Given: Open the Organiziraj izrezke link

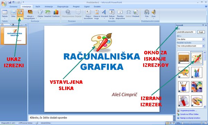Looking at the screenshot, I should pyautogui.click(x=189, y=110).
